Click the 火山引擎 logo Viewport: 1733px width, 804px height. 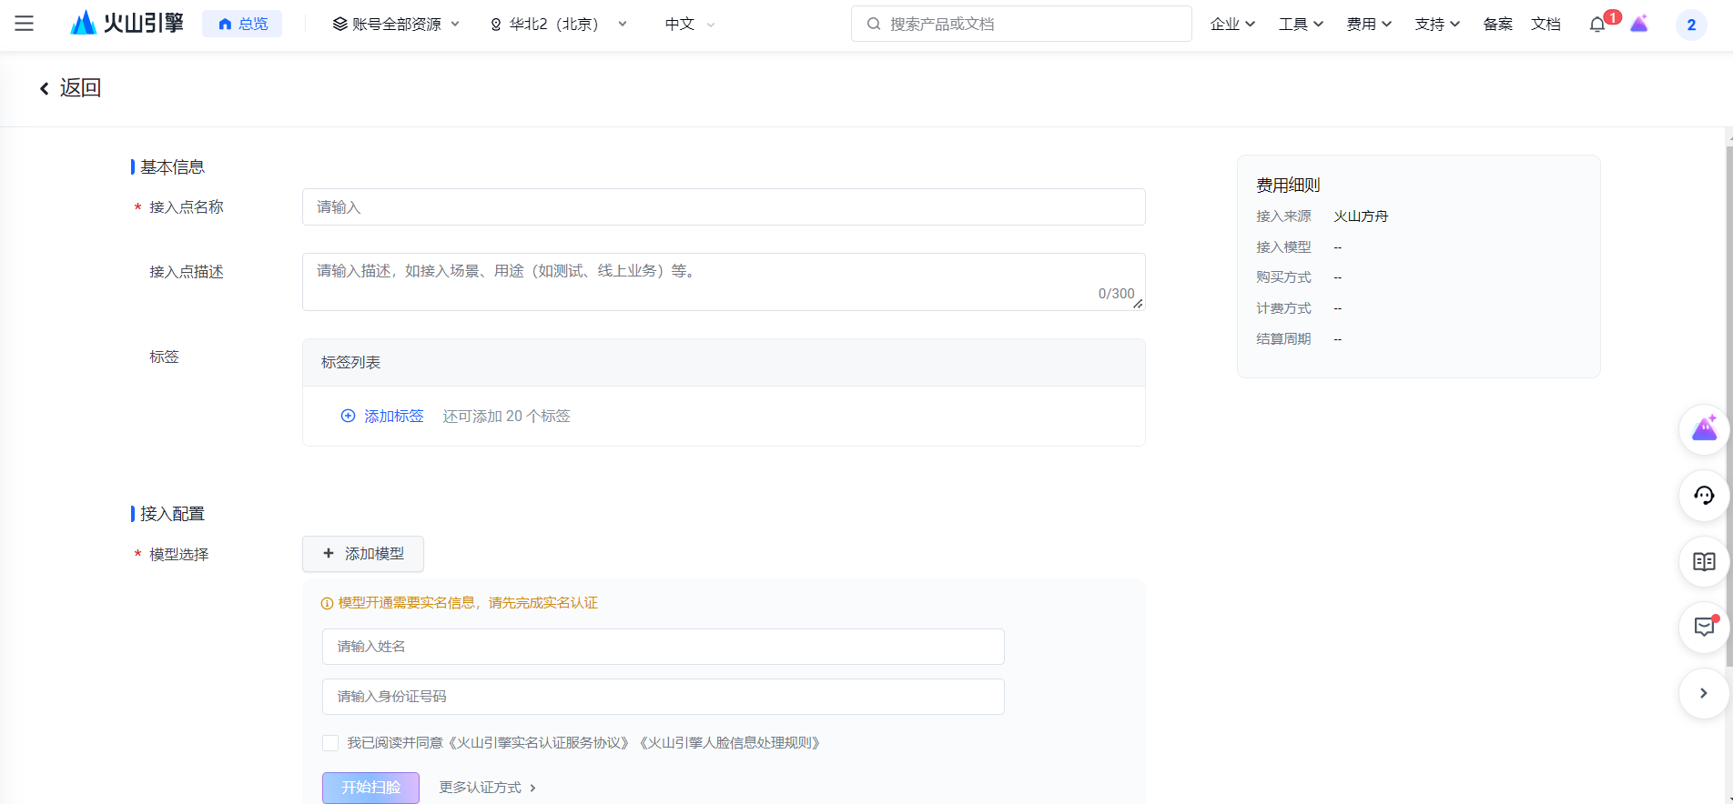click(127, 24)
